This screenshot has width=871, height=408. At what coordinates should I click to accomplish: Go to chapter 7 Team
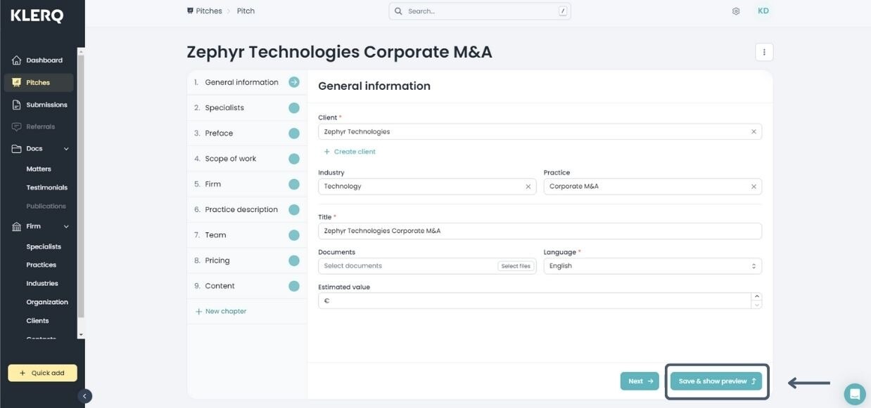coord(247,235)
